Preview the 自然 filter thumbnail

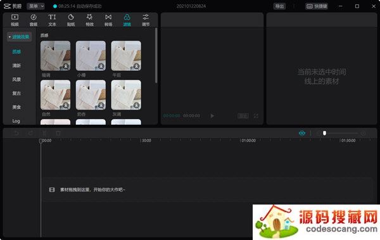click(56, 95)
